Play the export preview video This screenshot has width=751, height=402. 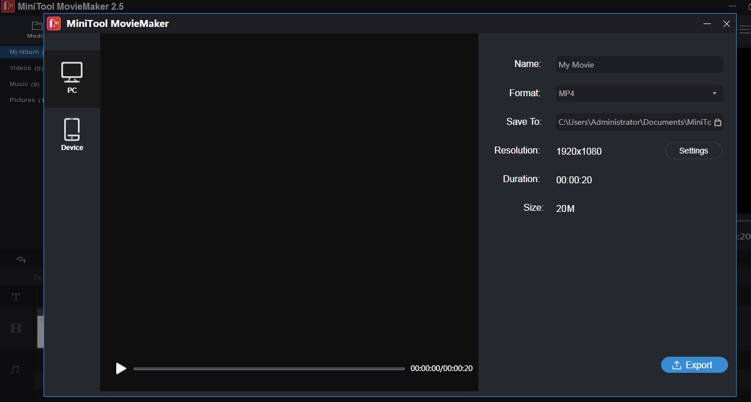point(121,368)
